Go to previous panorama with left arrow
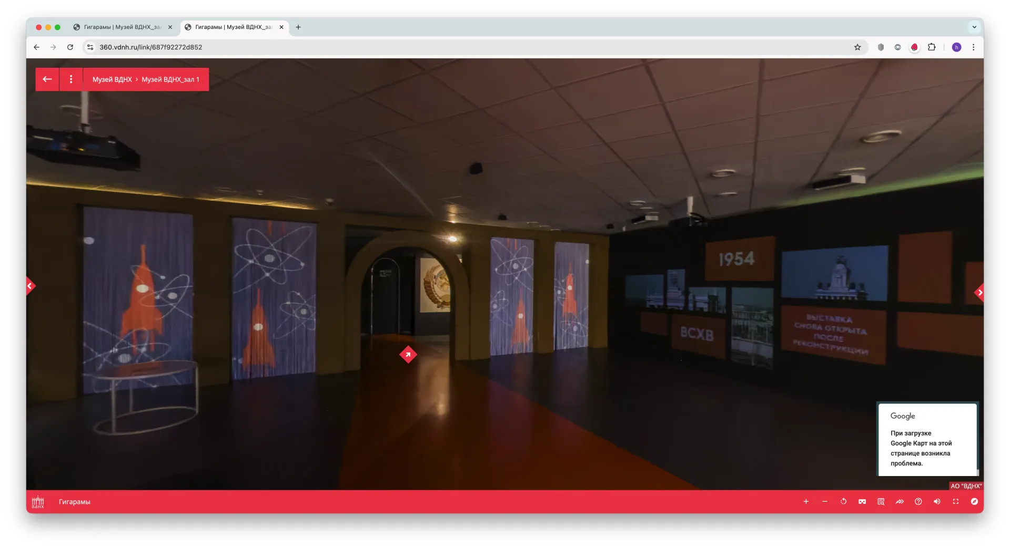The width and height of the screenshot is (1010, 548). pos(30,286)
